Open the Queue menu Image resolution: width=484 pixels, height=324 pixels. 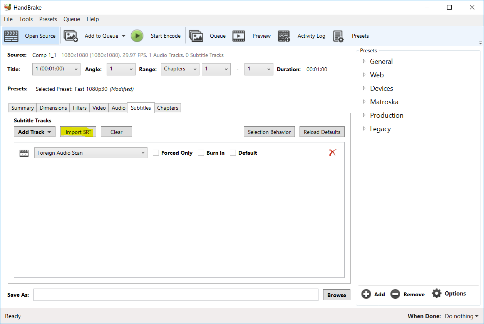click(72, 19)
